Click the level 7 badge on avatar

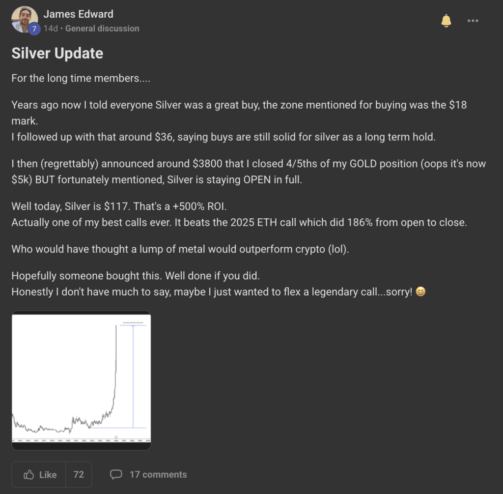tap(34, 29)
